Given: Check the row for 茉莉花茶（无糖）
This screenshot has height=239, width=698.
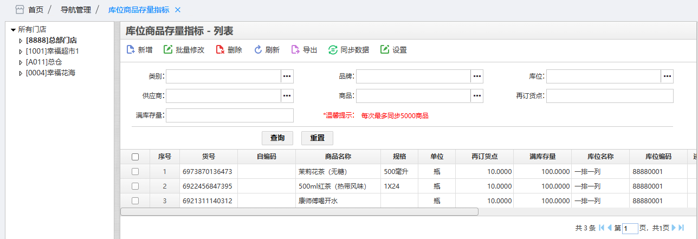Looking at the screenshot, I should tap(135, 171).
